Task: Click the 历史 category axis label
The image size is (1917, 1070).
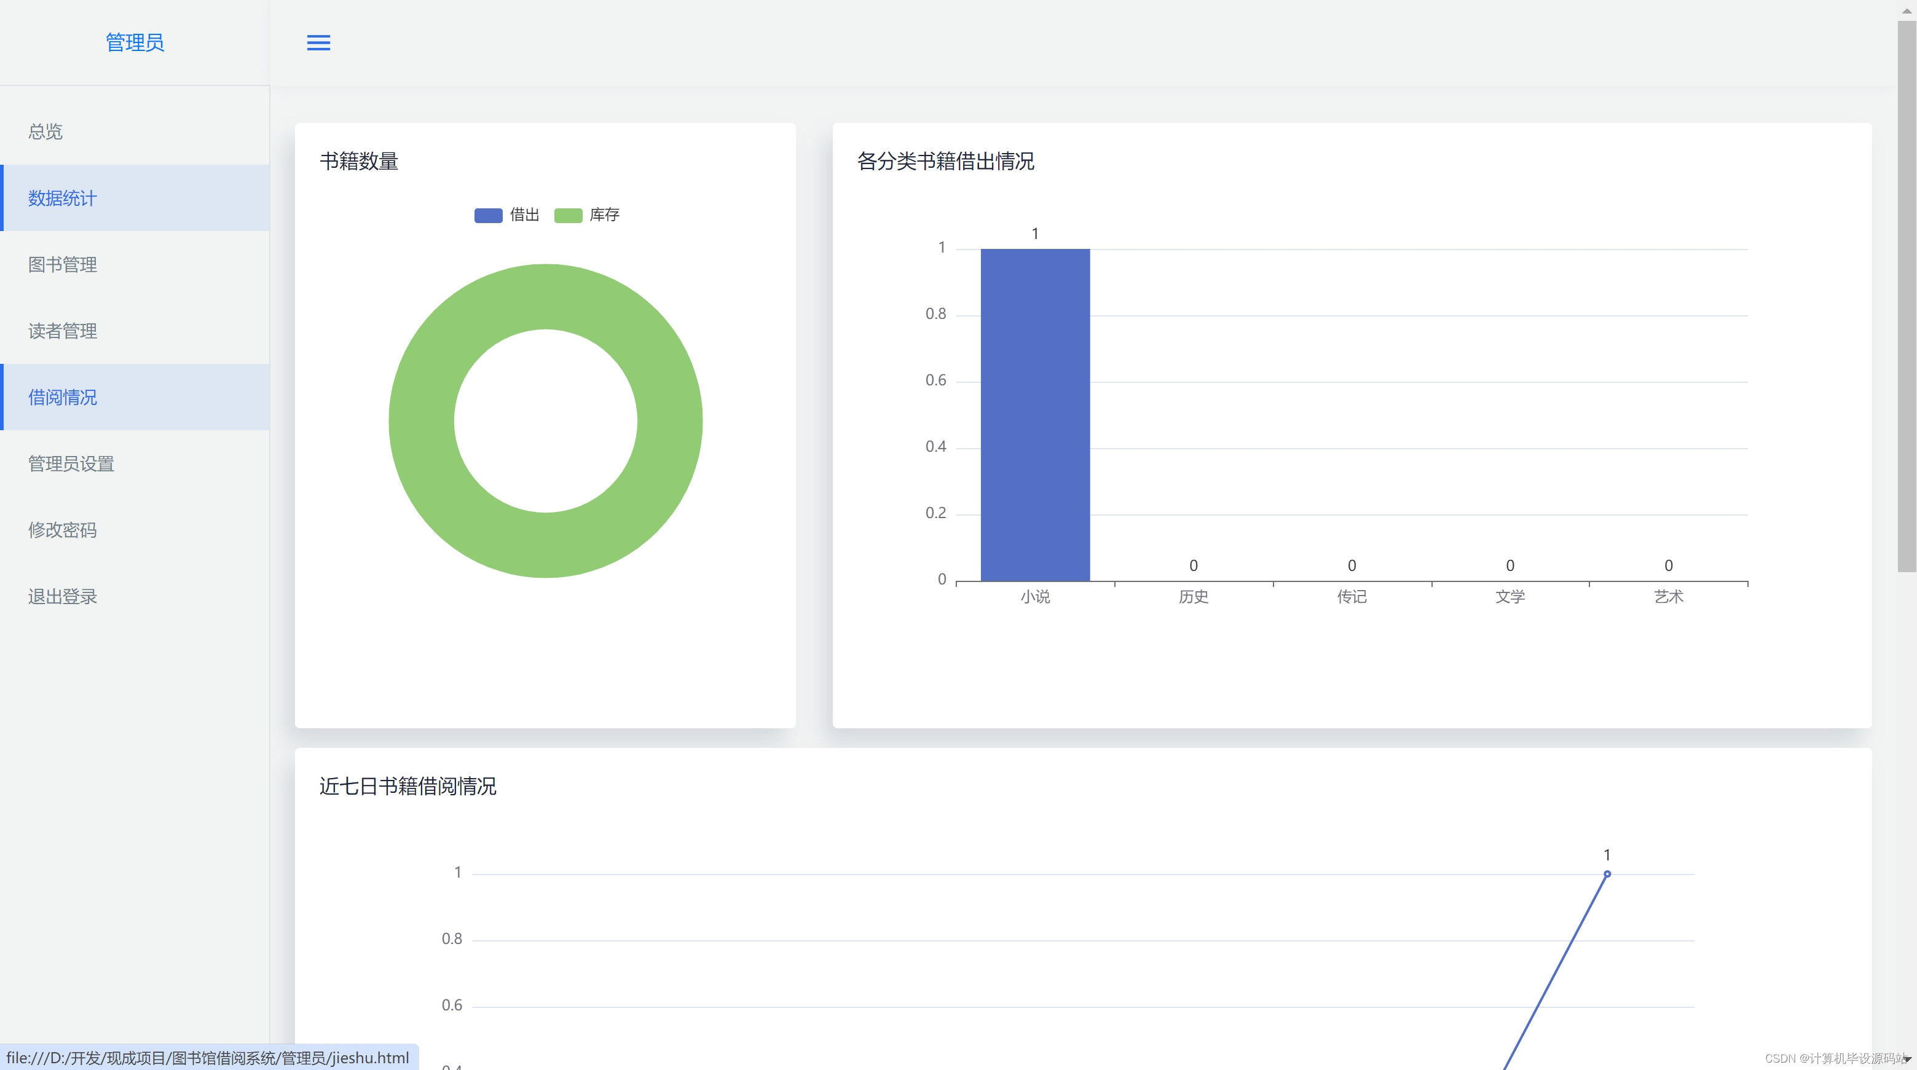Action: click(1193, 597)
